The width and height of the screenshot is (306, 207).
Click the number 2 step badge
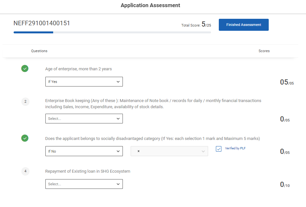(25, 102)
